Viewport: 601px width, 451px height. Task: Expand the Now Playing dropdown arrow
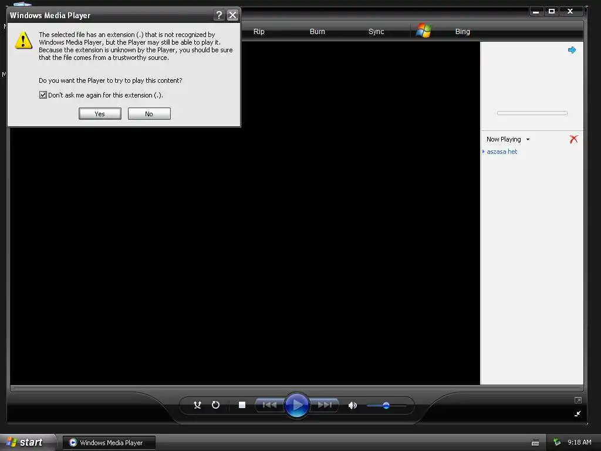(x=528, y=140)
